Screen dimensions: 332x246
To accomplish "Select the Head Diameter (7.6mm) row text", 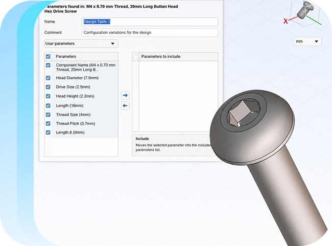I will click(77, 78).
